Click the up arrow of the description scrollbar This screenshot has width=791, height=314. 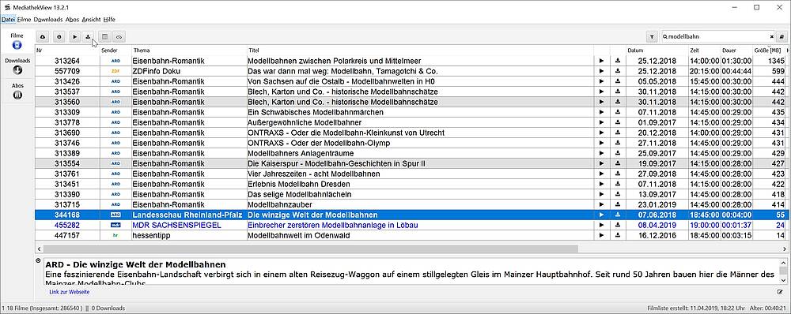[783, 263]
